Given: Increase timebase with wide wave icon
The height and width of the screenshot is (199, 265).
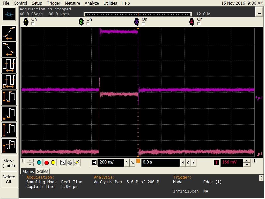Looking at the screenshot, I should (x=132, y=163).
